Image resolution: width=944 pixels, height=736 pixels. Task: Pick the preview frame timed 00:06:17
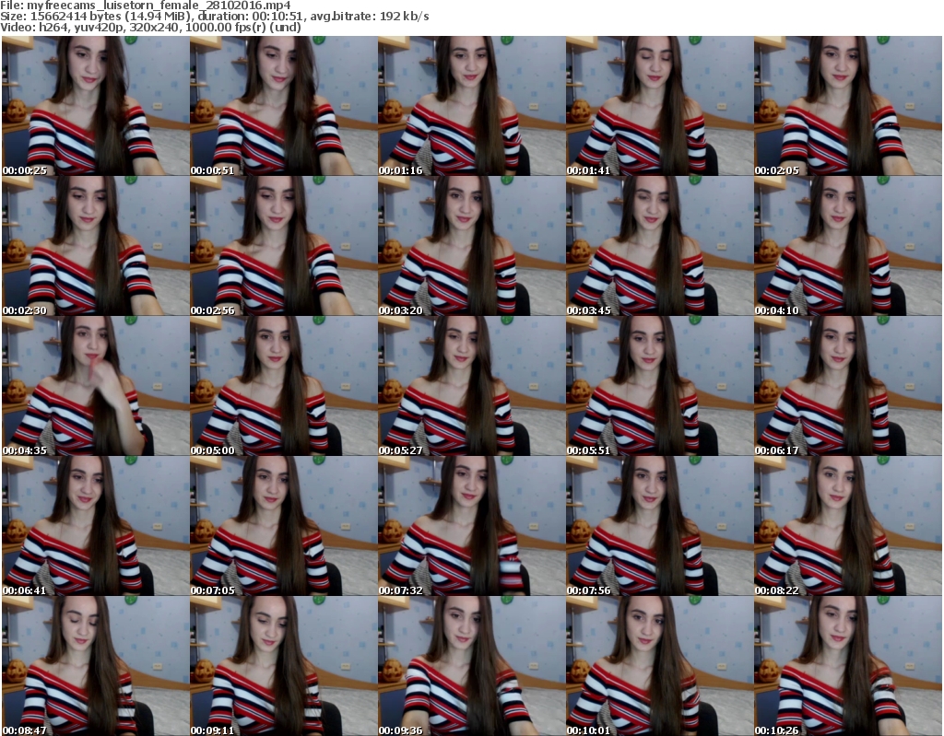(x=848, y=386)
